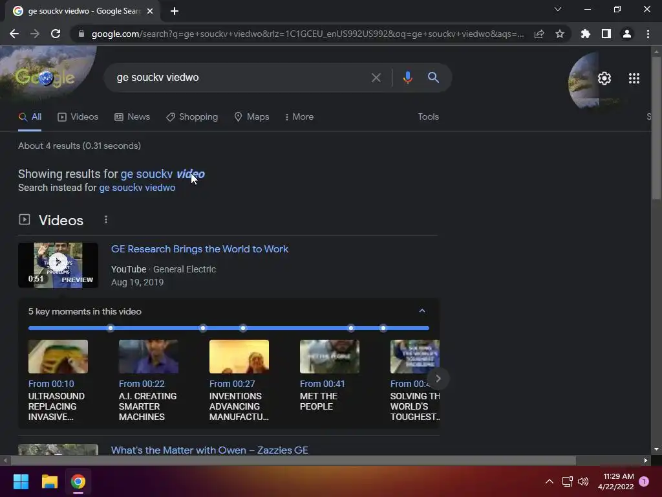Share this page via share icon
The width and height of the screenshot is (662, 497).
(x=539, y=34)
